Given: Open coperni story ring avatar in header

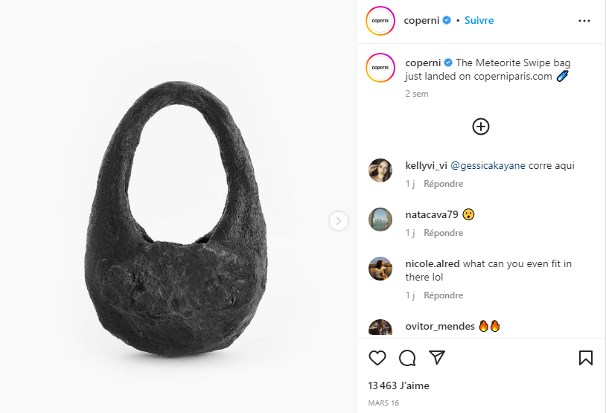Looking at the screenshot, I should coord(380,21).
